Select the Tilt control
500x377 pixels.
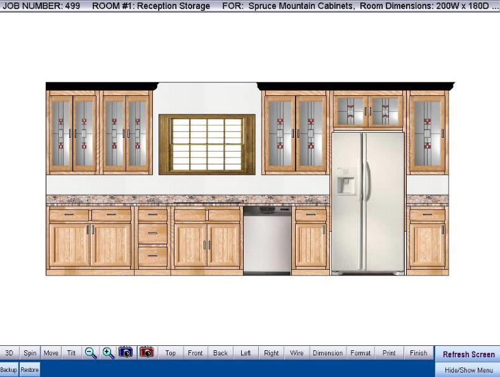pyautogui.click(x=72, y=353)
